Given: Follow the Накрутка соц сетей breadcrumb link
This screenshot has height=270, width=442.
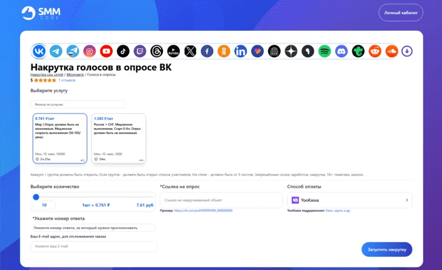Looking at the screenshot, I should click(47, 74).
